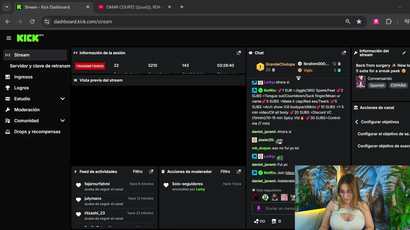Click Configurar objetivo de suscriptores
This screenshot has width=410, height=230.
point(383,146)
